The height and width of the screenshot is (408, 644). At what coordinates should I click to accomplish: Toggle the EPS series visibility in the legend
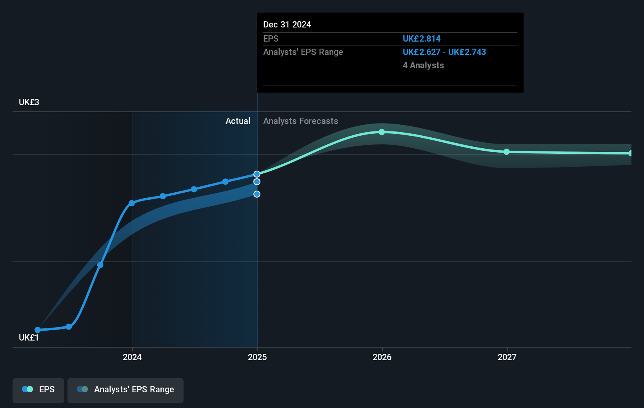pos(38,389)
